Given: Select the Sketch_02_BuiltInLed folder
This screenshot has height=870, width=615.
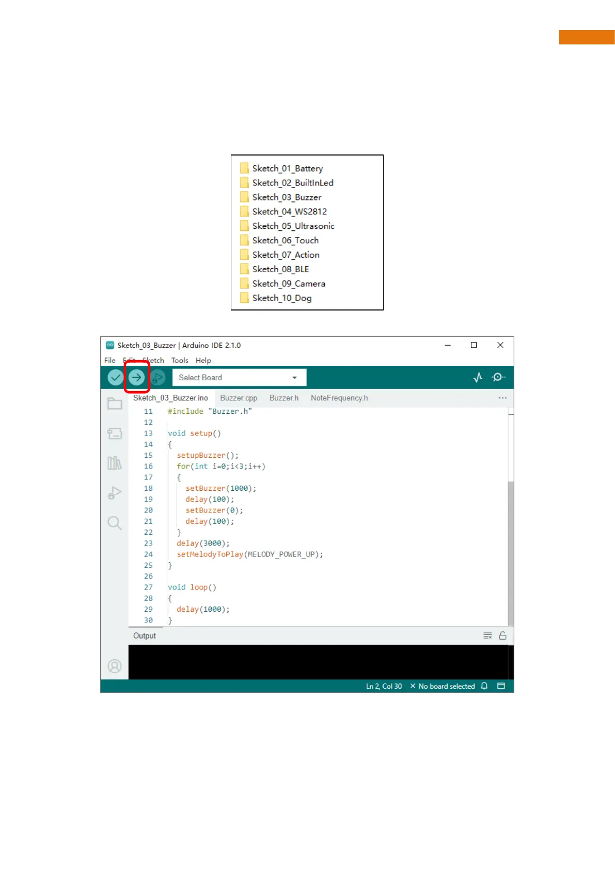Looking at the screenshot, I should [287, 183].
